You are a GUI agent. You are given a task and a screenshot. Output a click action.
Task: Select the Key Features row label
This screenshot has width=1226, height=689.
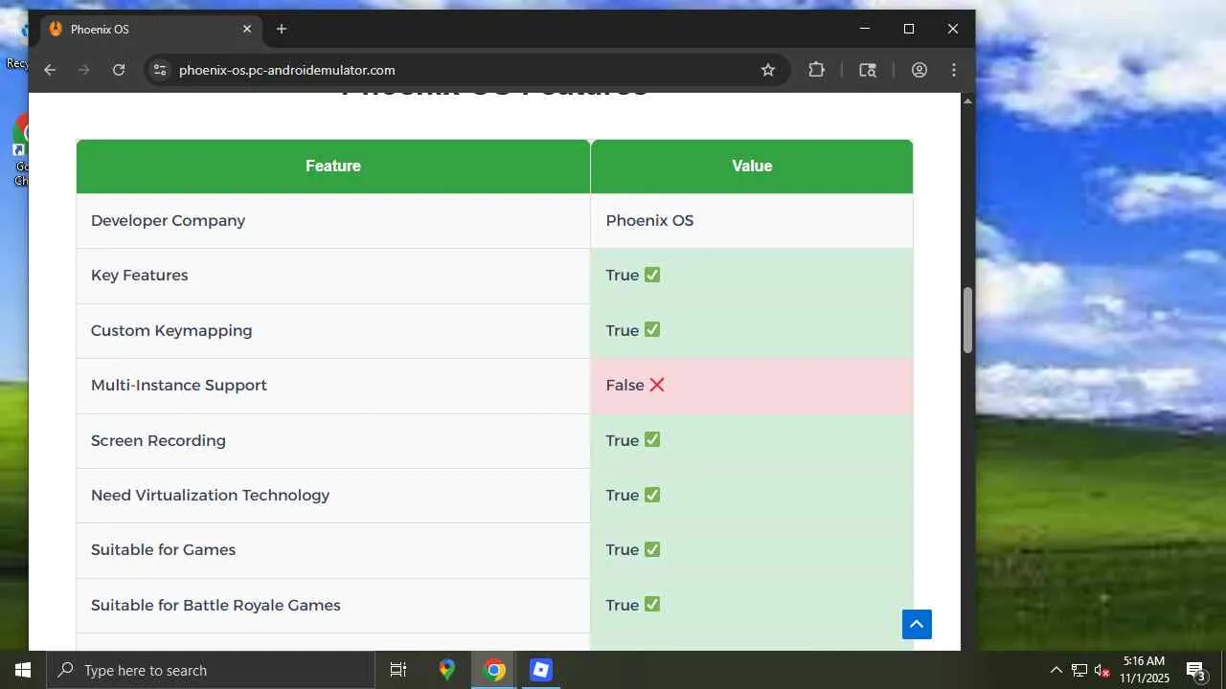(139, 276)
